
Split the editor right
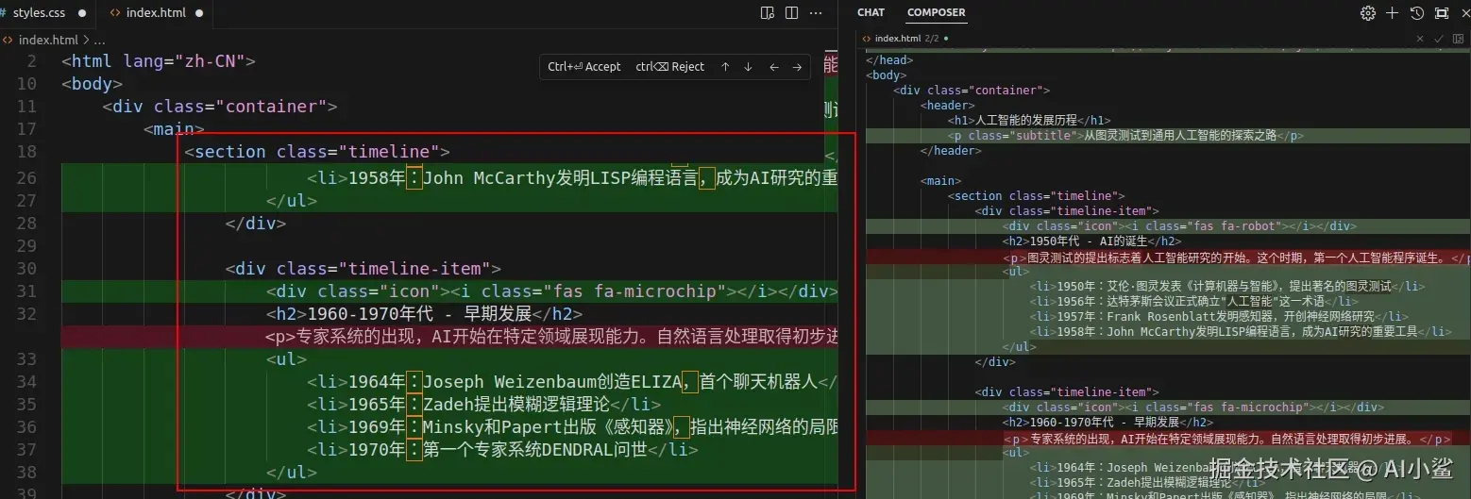click(791, 13)
